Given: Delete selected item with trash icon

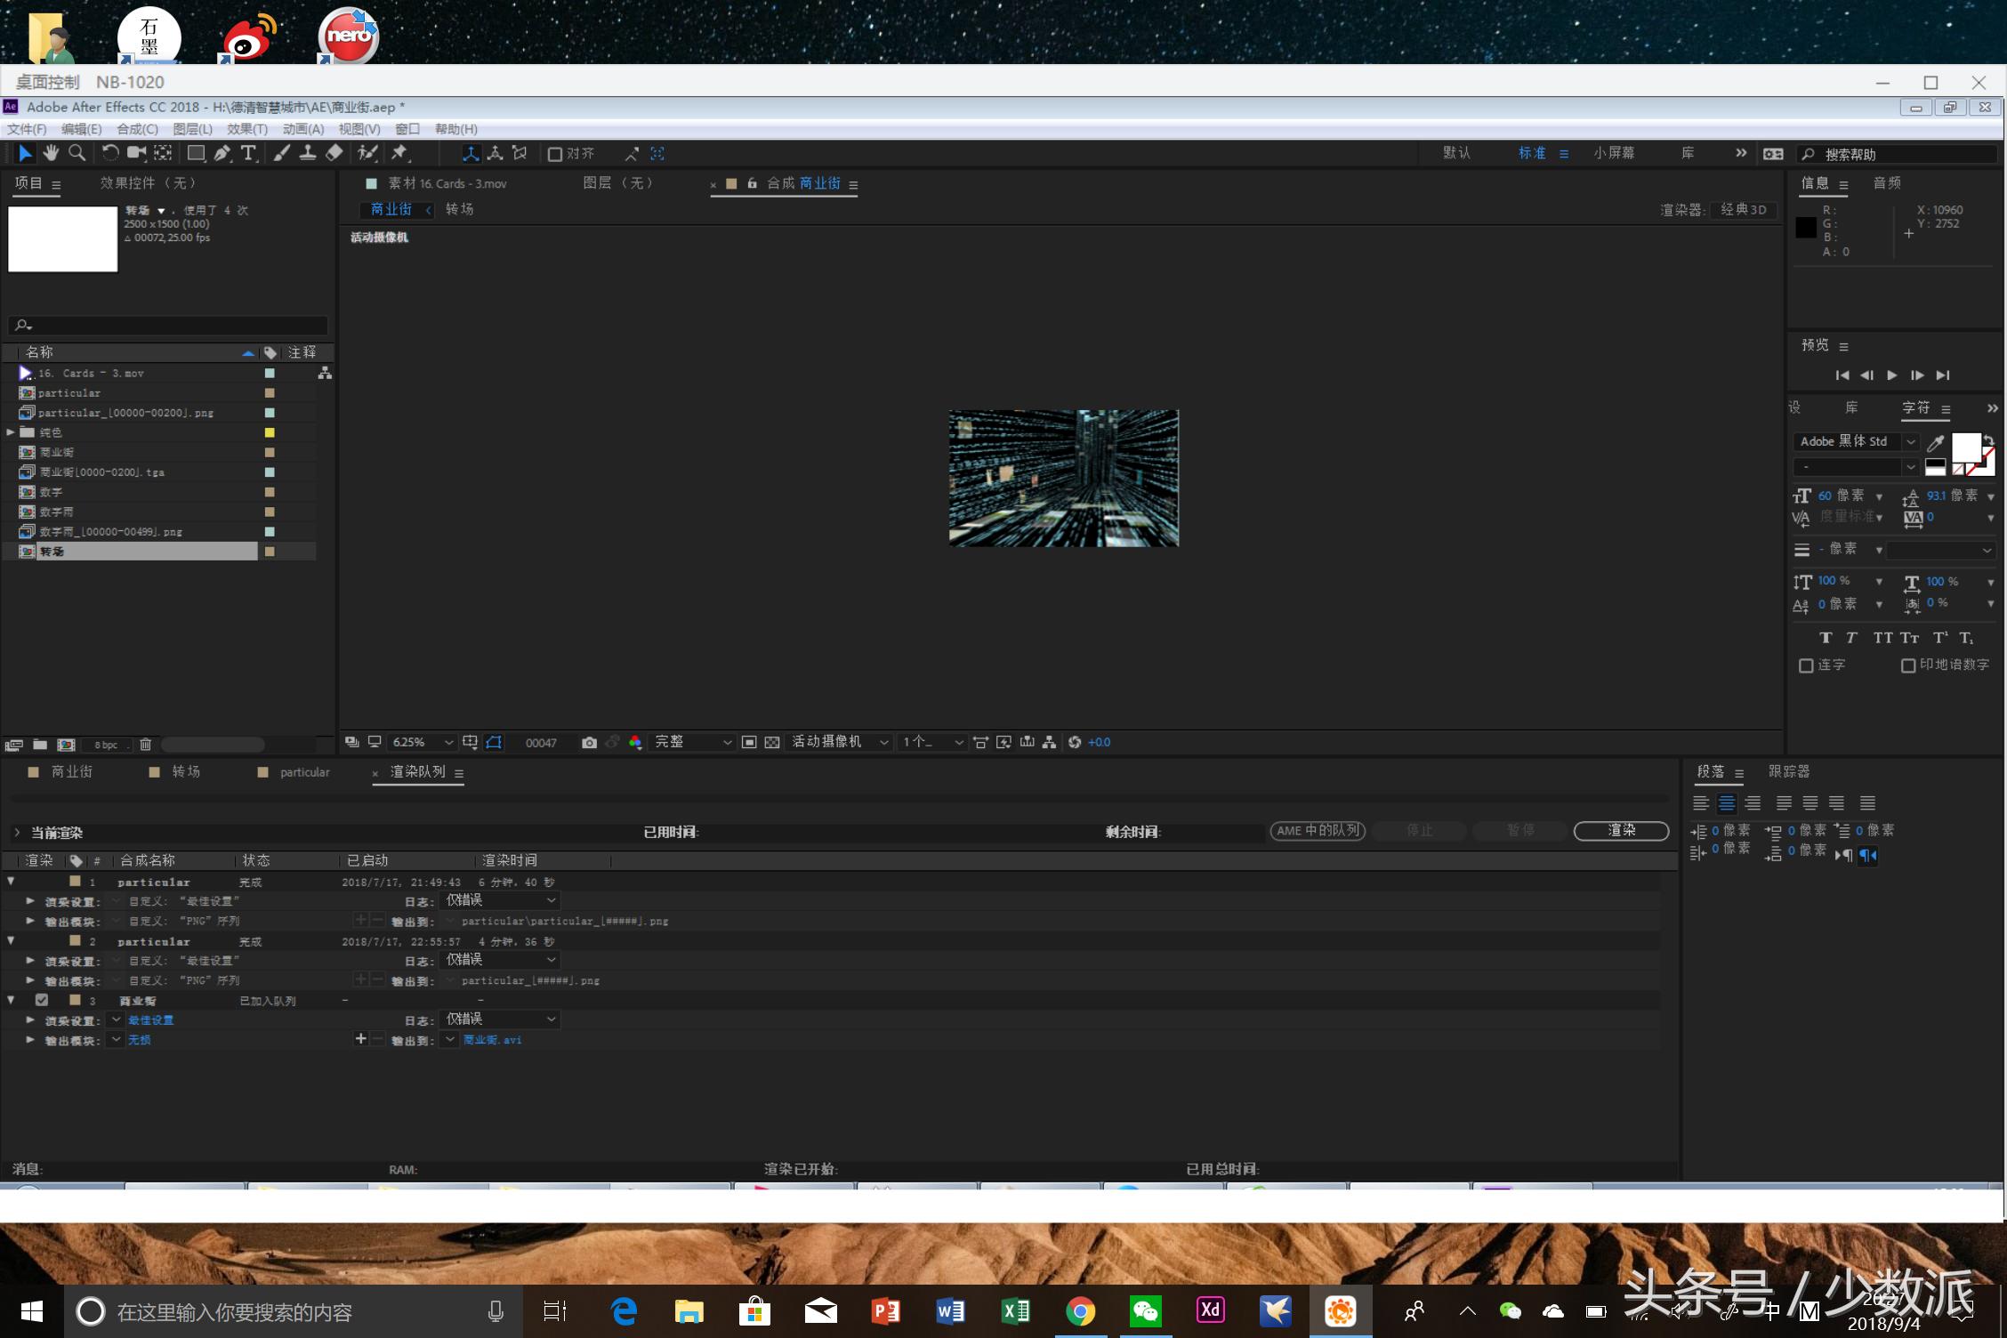Looking at the screenshot, I should point(146,745).
